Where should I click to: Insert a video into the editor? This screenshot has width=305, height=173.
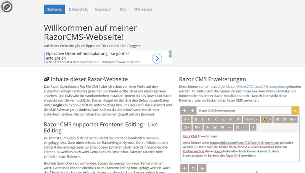[x=222, y=127]
